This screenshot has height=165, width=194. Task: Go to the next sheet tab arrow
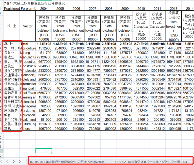coord(14,161)
